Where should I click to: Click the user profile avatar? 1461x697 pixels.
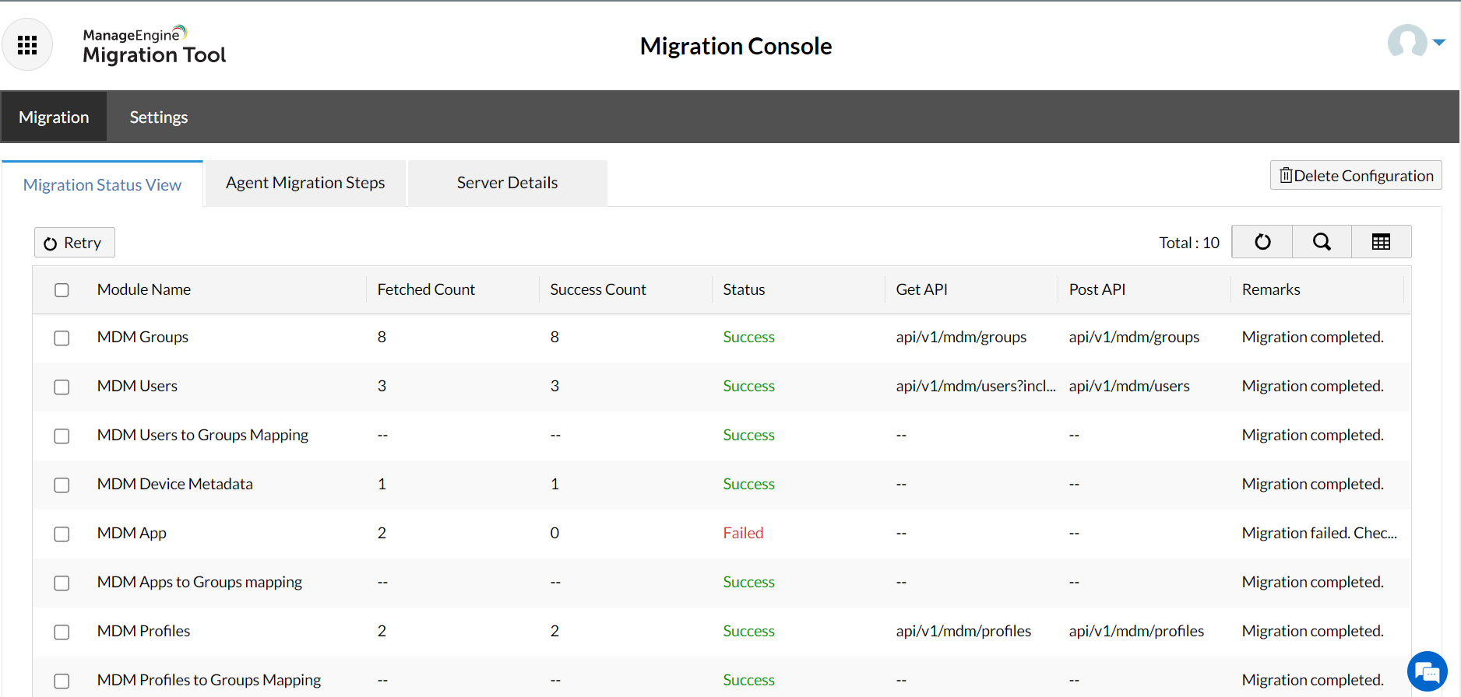click(1406, 42)
